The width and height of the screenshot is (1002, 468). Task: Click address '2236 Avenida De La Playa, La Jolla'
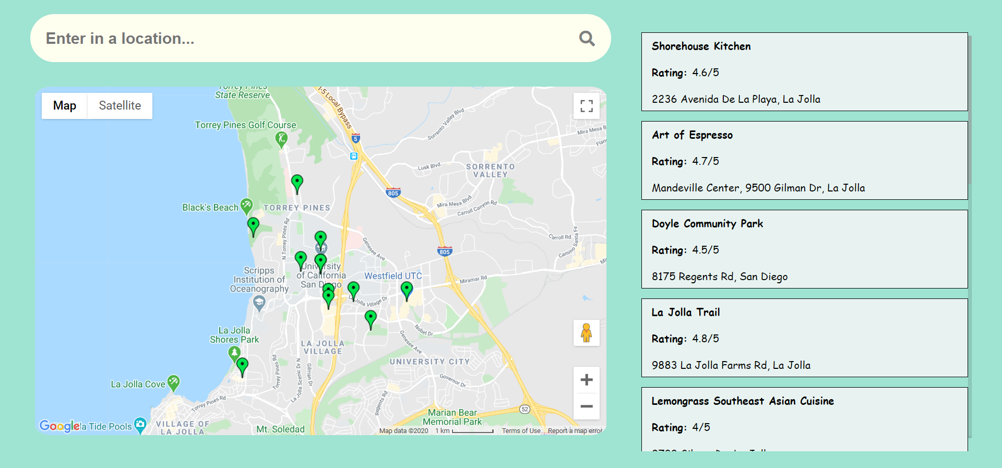click(736, 99)
